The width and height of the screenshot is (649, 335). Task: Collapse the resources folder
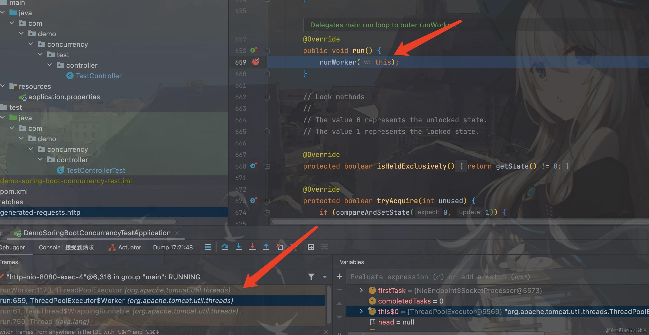click(3, 86)
